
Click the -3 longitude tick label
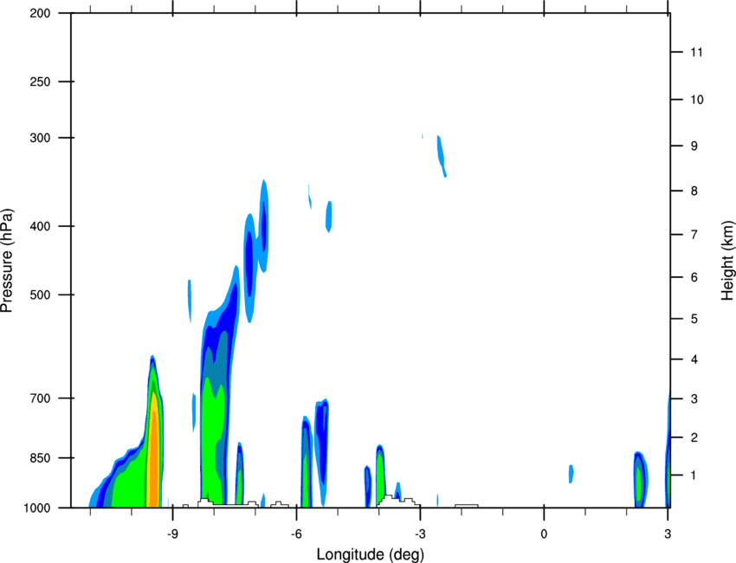click(x=420, y=534)
